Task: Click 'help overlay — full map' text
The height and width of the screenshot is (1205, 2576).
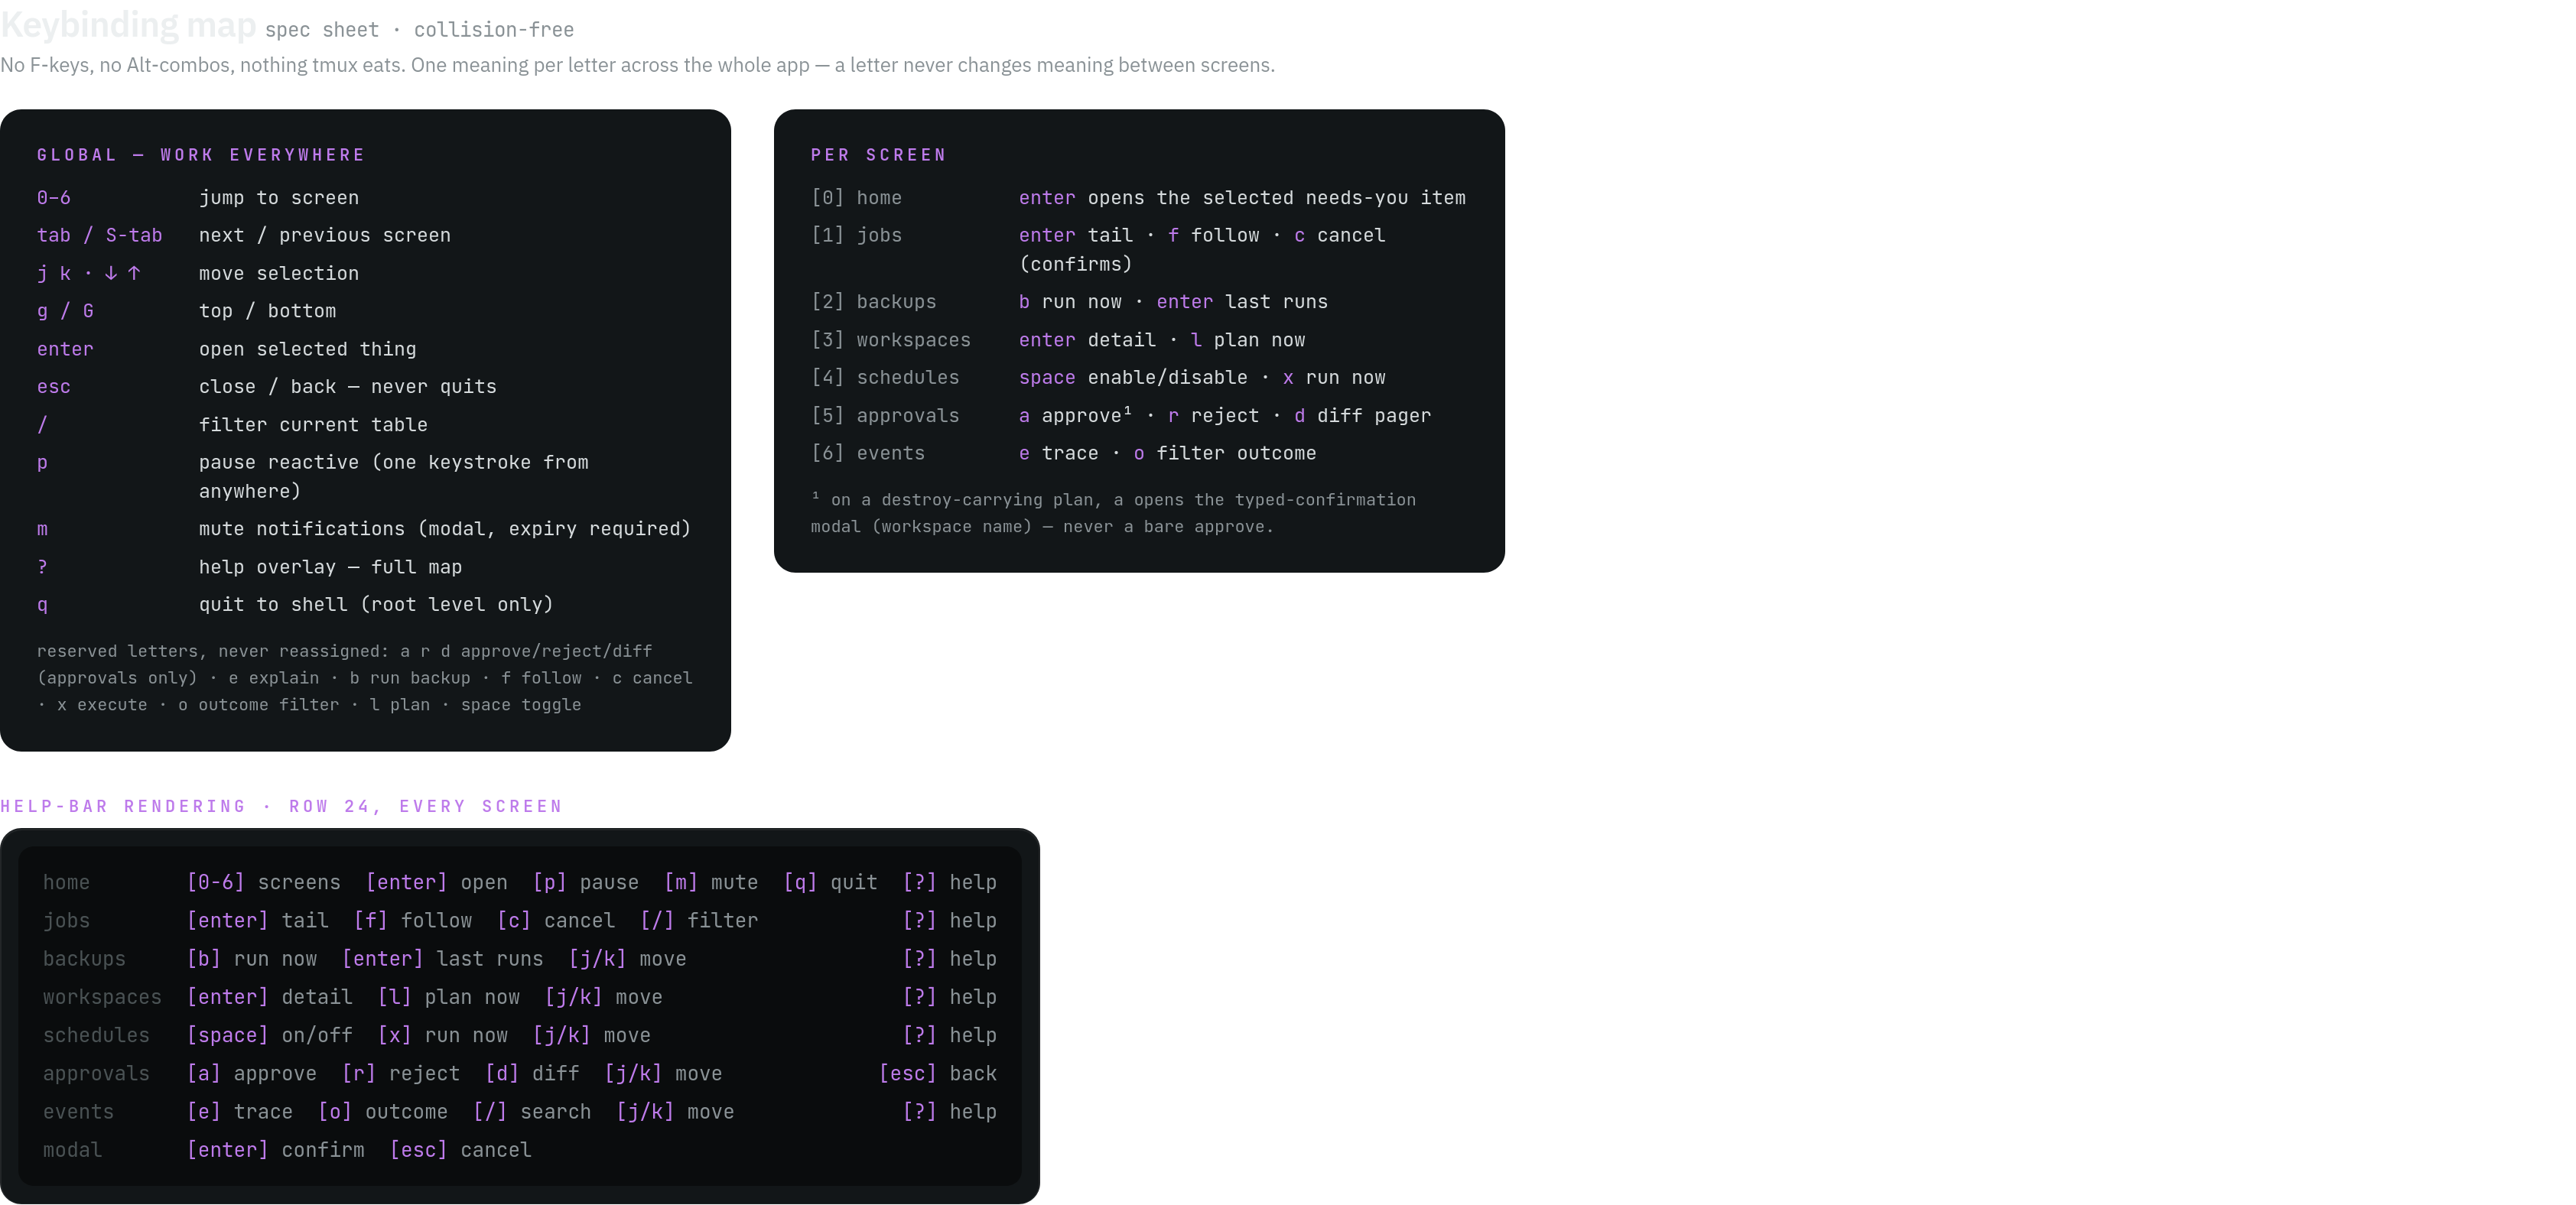Action: point(330,567)
